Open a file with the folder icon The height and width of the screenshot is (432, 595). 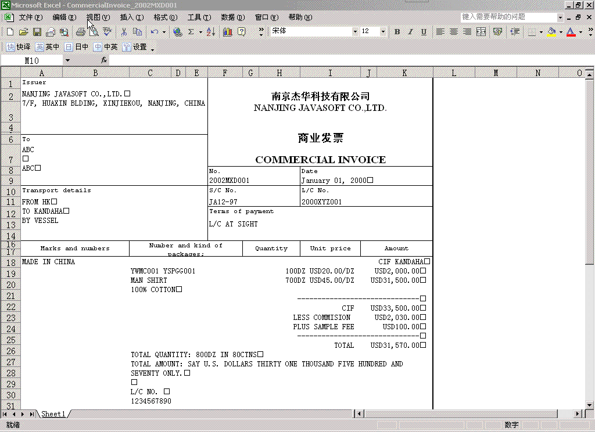[x=23, y=32]
